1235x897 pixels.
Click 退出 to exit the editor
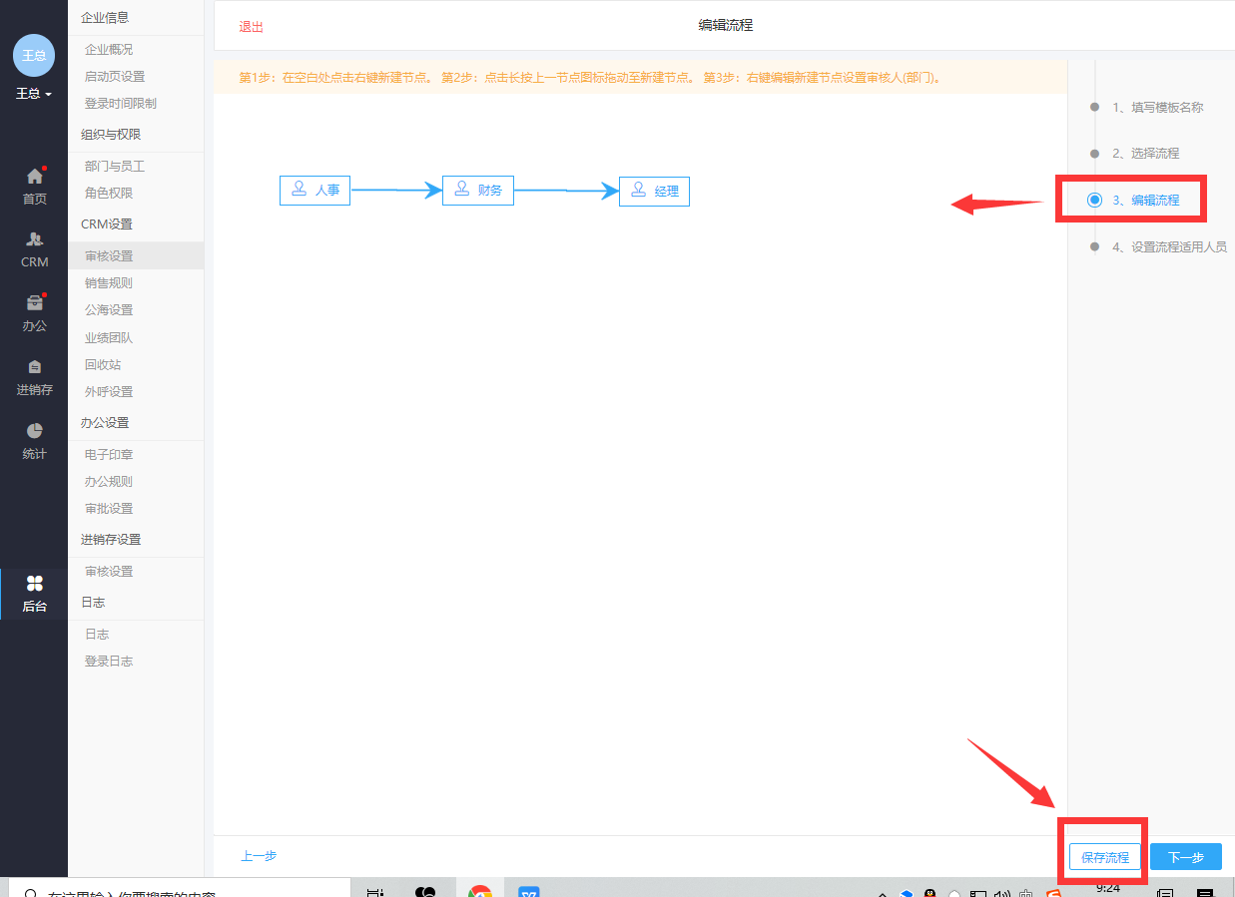(252, 27)
